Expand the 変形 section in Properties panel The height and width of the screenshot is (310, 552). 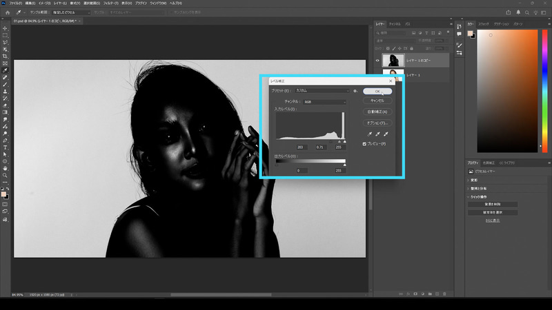[473, 180]
